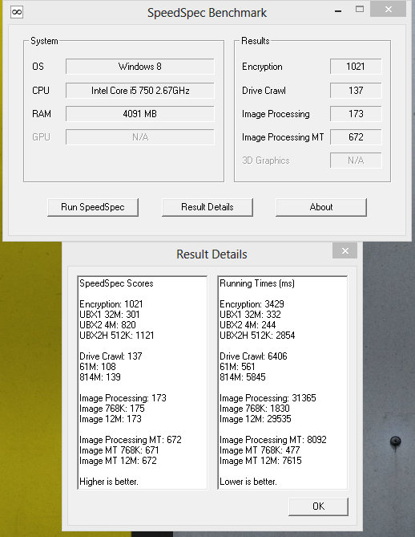
Task: Open the About dialog
Action: [321, 207]
